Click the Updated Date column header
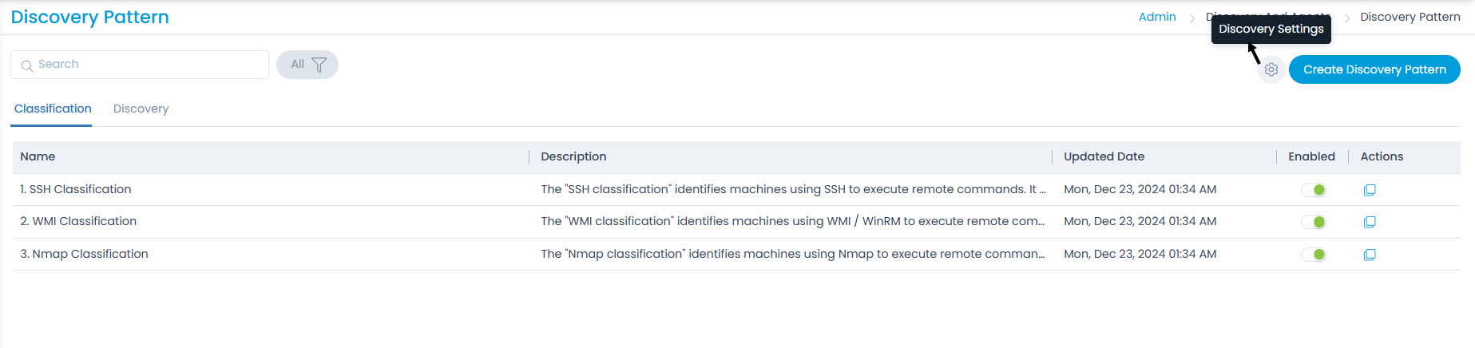This screenshot has height=348, width=1475. point(1104,156)
